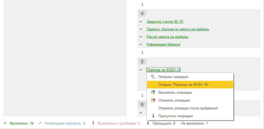
Task: Click the green checkmark under step 6
Action: click(141, 113)
